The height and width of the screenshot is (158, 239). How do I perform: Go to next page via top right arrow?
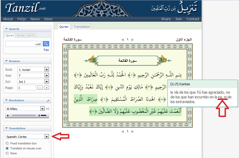tap(133, 40)
